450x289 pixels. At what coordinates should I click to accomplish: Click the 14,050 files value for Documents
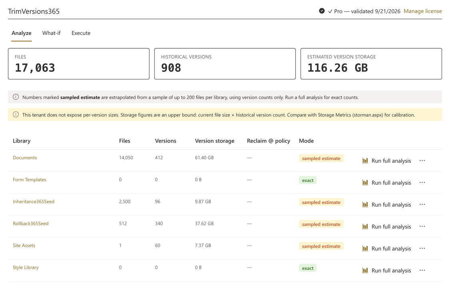[x=126, y=158]
